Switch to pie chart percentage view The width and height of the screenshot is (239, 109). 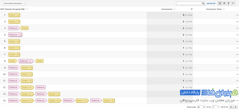[x=224, y=3]
